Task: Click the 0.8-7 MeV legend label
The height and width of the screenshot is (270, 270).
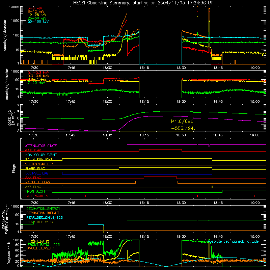Action: [x=37, y=79]
